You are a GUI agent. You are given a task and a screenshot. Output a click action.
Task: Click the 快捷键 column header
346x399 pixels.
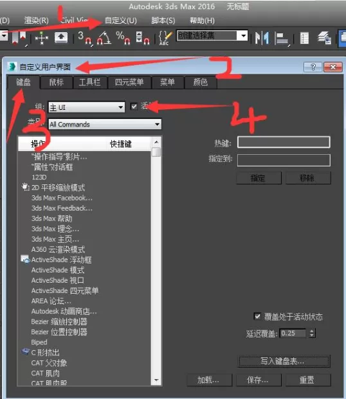coord(121,144)
